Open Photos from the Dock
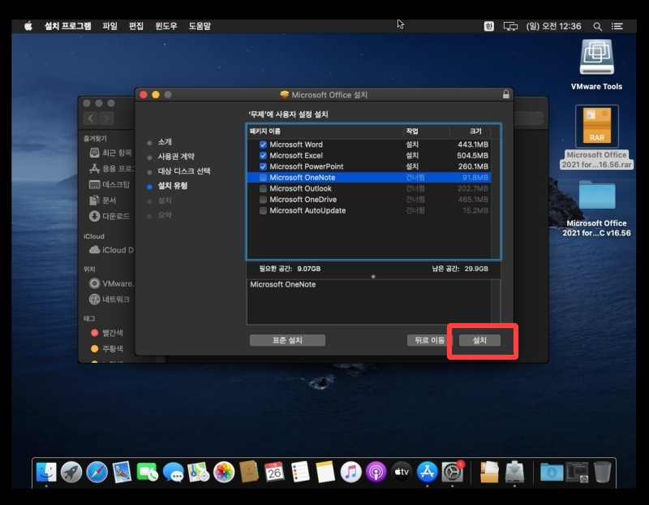Screen dimensions: 649x505 click(224, 472)
